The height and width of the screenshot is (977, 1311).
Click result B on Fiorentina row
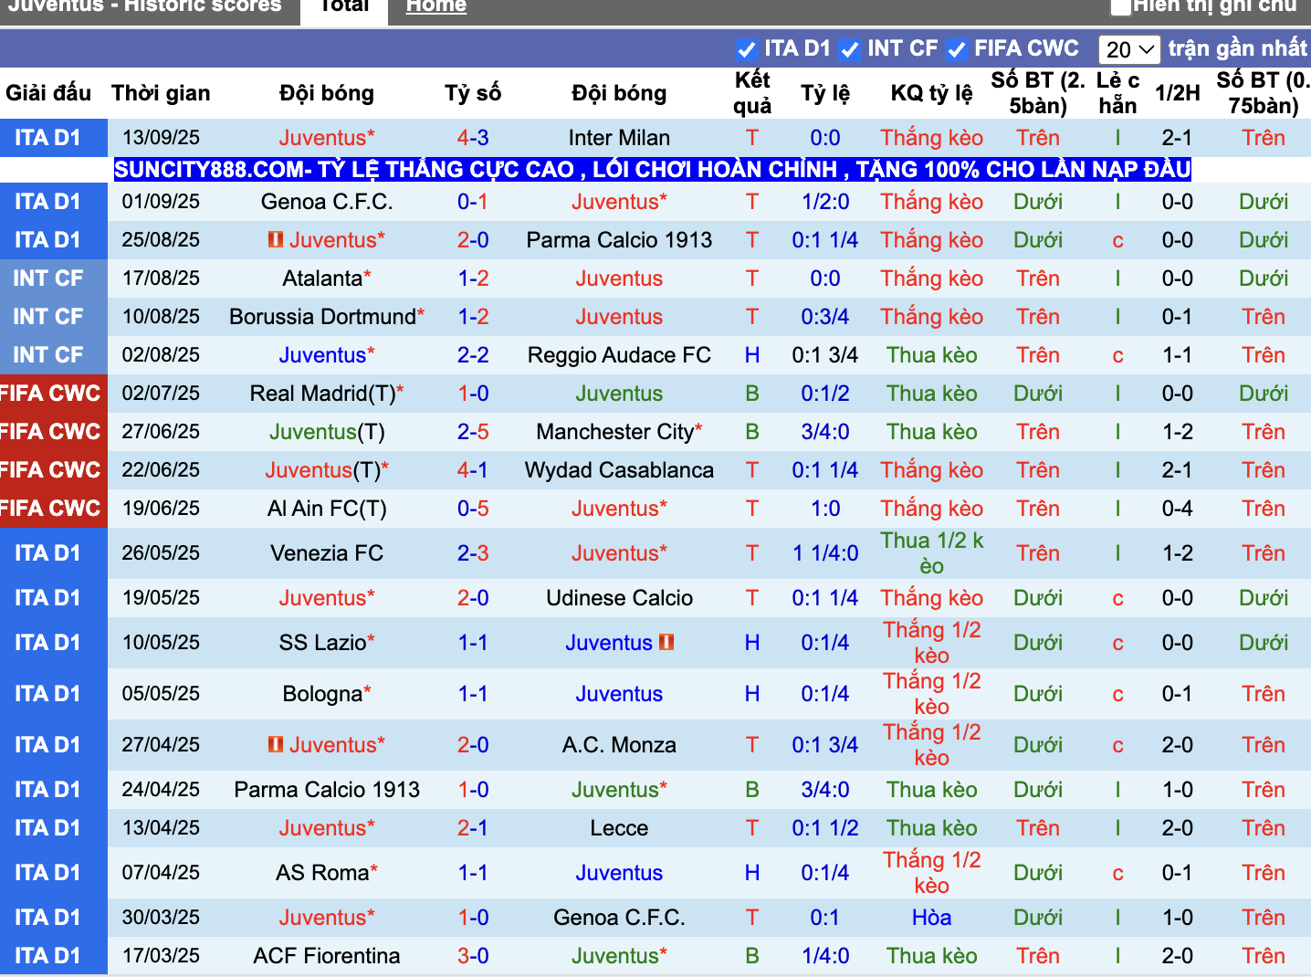click(752, 956)
